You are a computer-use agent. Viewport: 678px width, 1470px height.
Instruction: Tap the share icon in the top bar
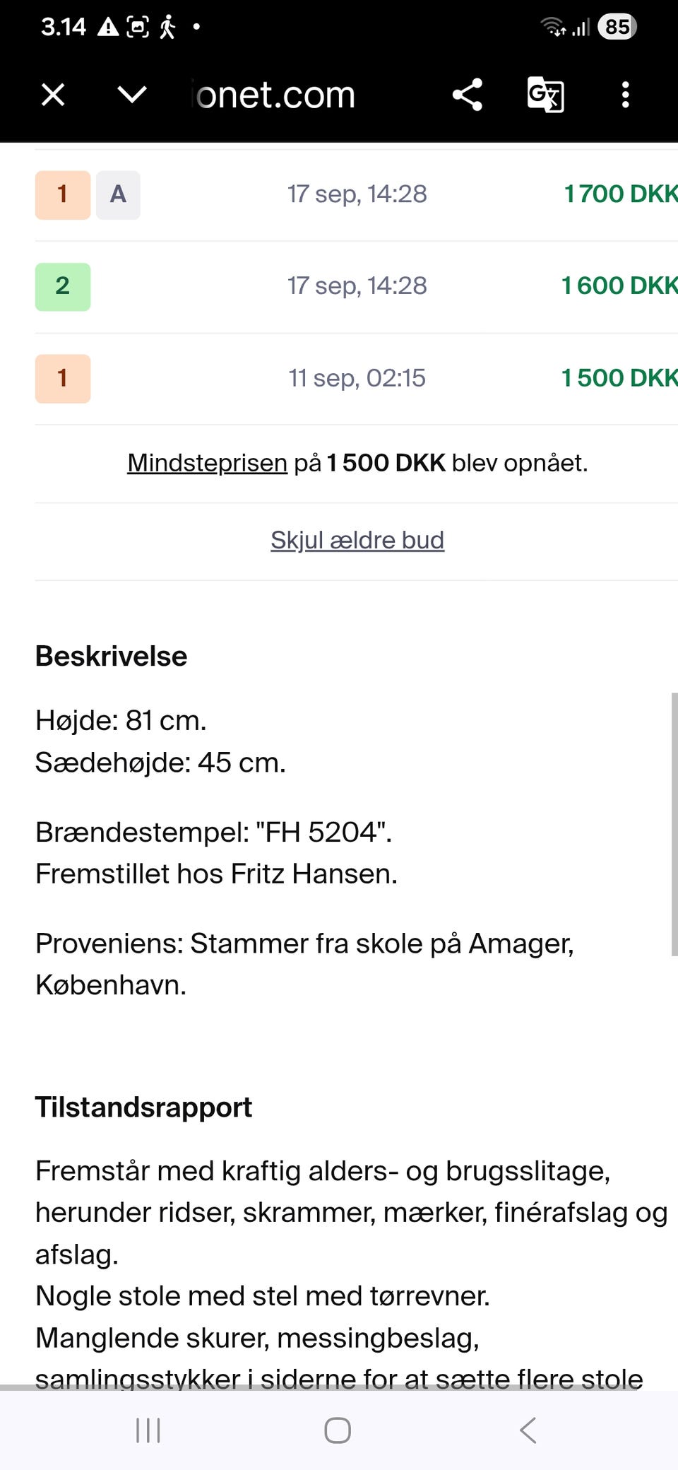pos(468,95)
